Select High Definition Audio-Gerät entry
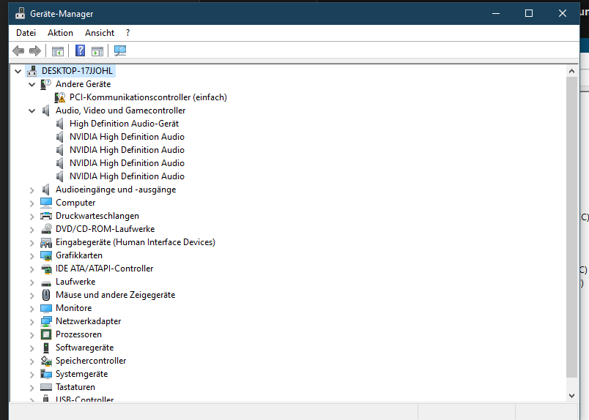Viewport: 589px width, 420px height. click(x=124, y=124)
